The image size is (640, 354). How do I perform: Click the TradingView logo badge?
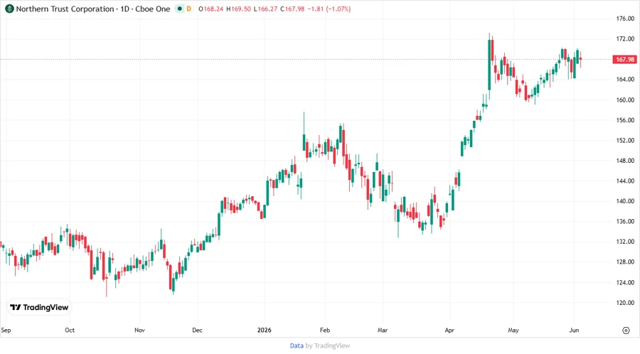(x=40, y=308)
